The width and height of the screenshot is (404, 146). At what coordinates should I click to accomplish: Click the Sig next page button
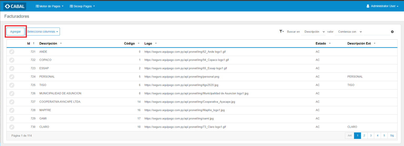pyautogui.click(x=392, y=136)
